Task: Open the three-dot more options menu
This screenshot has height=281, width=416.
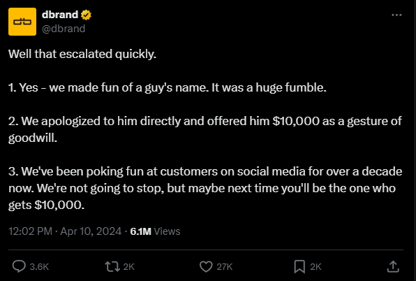Action: click(x=396, y=15)
